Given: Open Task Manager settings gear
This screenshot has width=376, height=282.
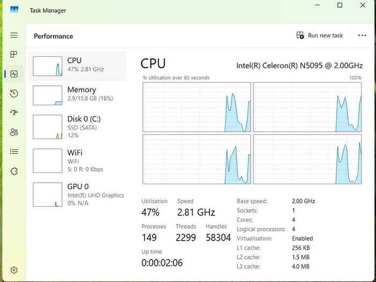Looking at the screenshot, I should tap(14, 270).
